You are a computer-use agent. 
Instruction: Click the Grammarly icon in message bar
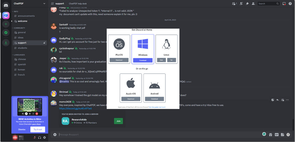tap(264, 134)
